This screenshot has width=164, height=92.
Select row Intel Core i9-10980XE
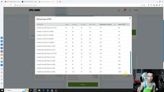(83, 42)
